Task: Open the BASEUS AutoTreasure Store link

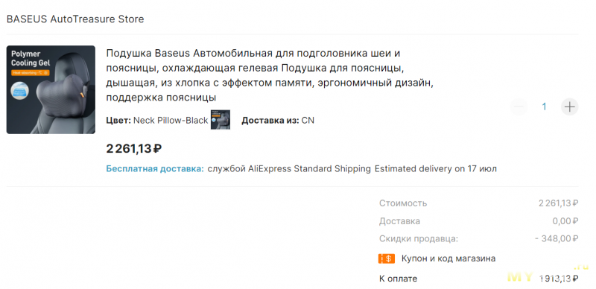Action: (75, 19)
